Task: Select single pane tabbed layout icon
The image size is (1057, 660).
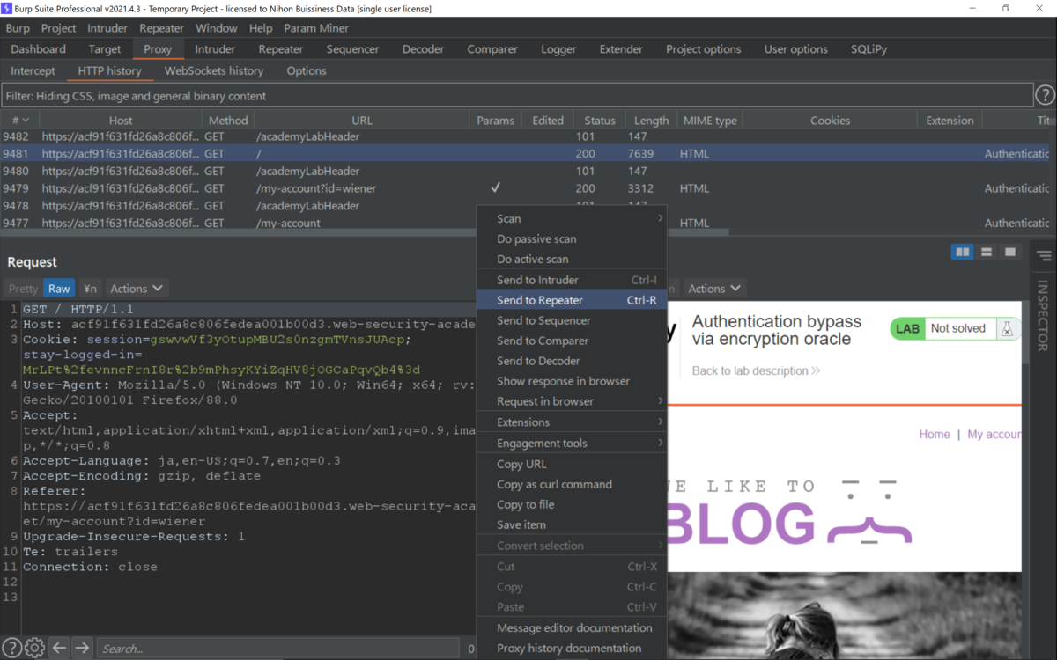Action: [x=1010, y=253]
